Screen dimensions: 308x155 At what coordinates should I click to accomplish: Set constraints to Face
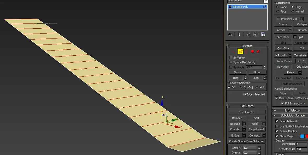(x=277, y=11)
